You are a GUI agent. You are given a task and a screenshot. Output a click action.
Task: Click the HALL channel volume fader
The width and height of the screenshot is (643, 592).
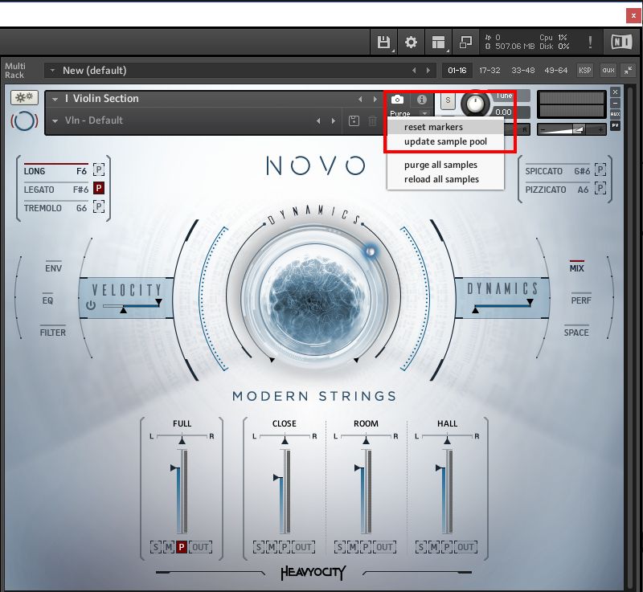[444, 491]
